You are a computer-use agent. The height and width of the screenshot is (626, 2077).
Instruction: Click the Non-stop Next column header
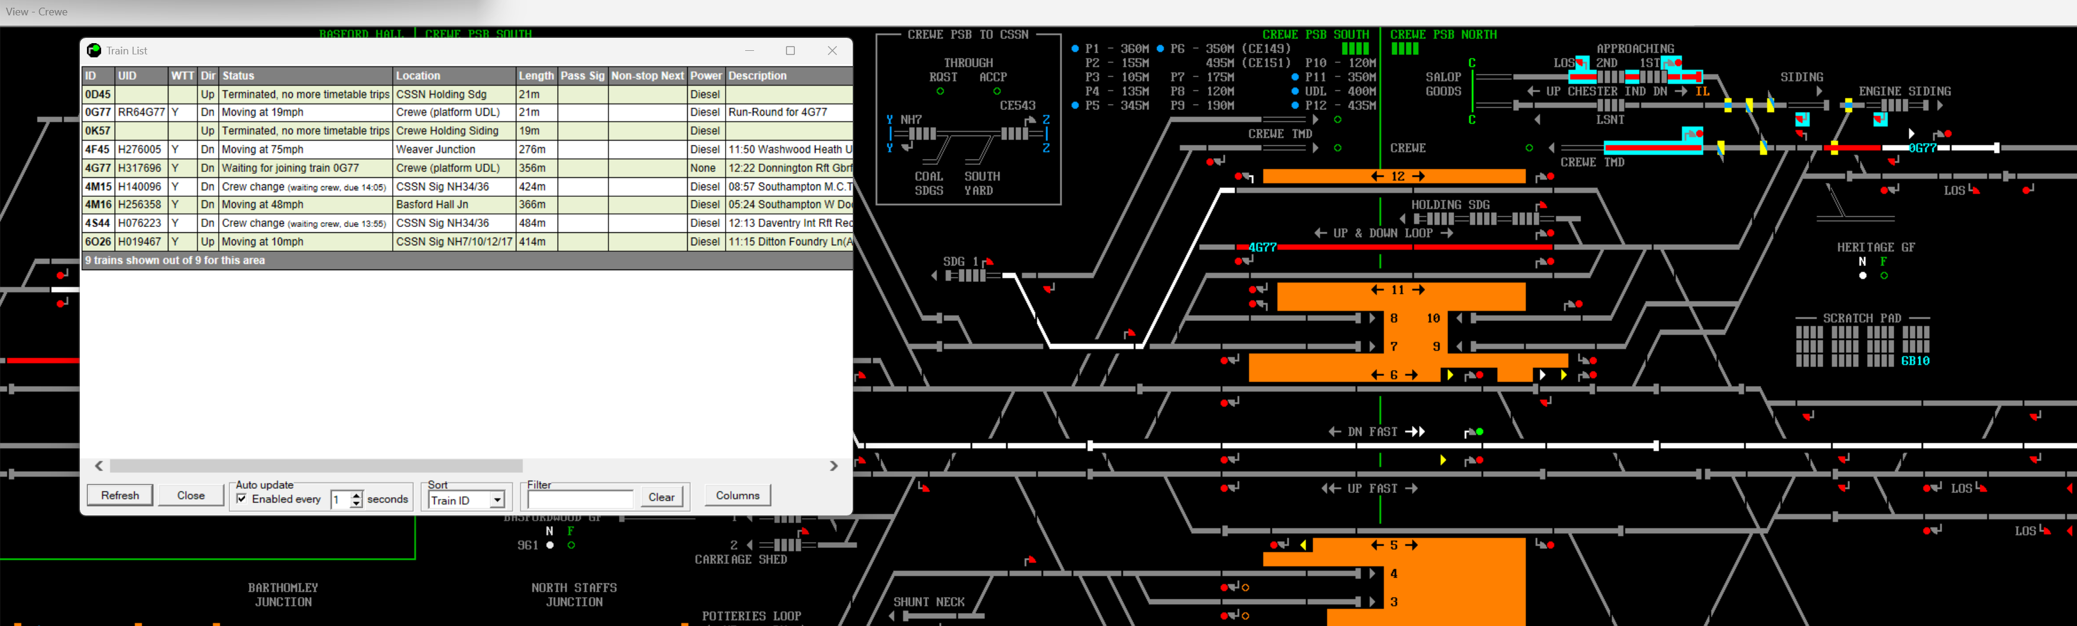(648, 76)
